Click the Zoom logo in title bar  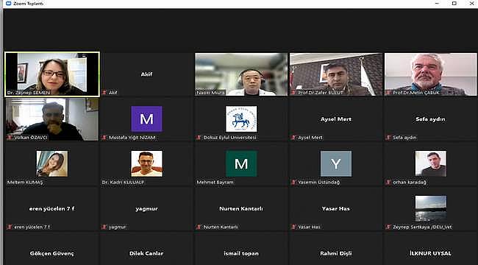9,4
